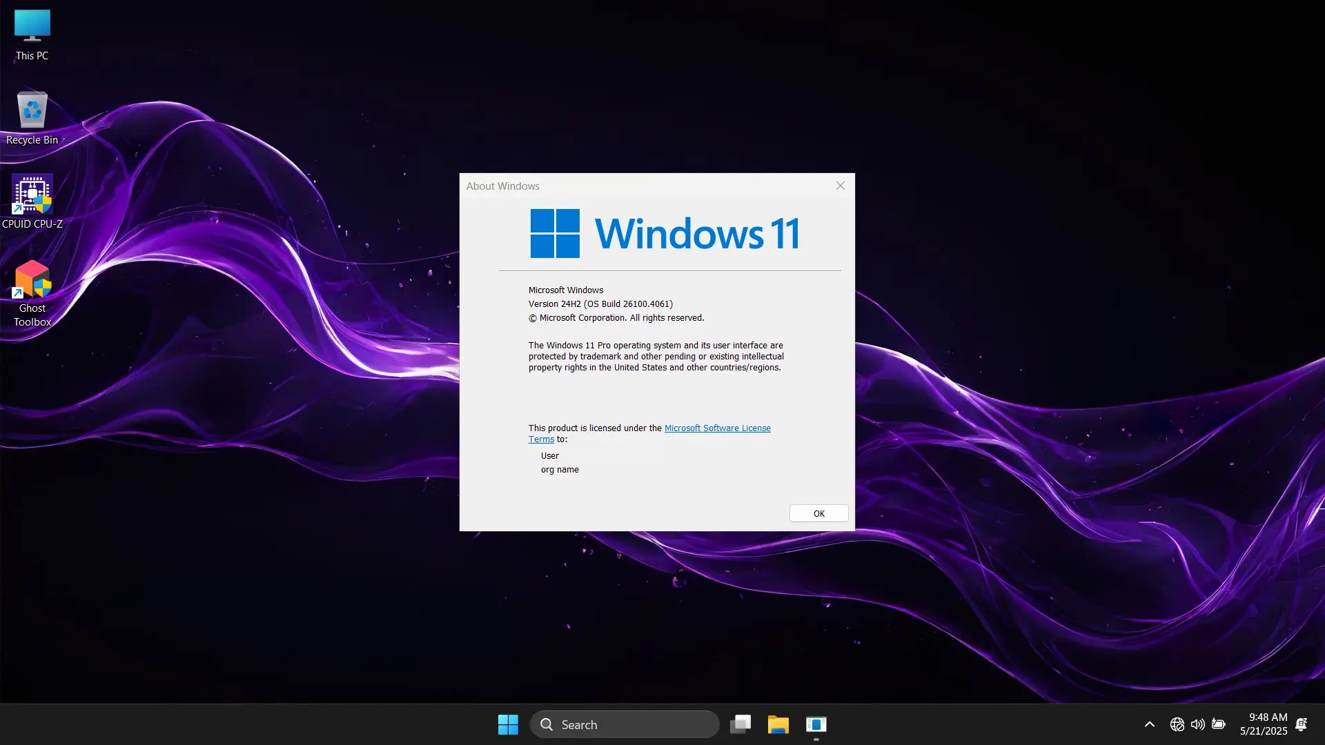Launch CPUID CPU-Z
Image resolution: width=1325 pixels, height=745 pixels.
(32, 195)
